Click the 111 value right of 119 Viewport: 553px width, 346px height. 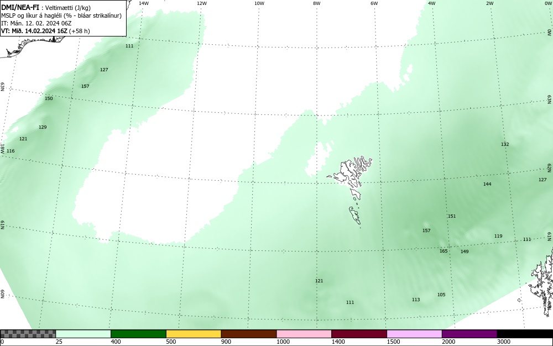click(x=526, y=239)
